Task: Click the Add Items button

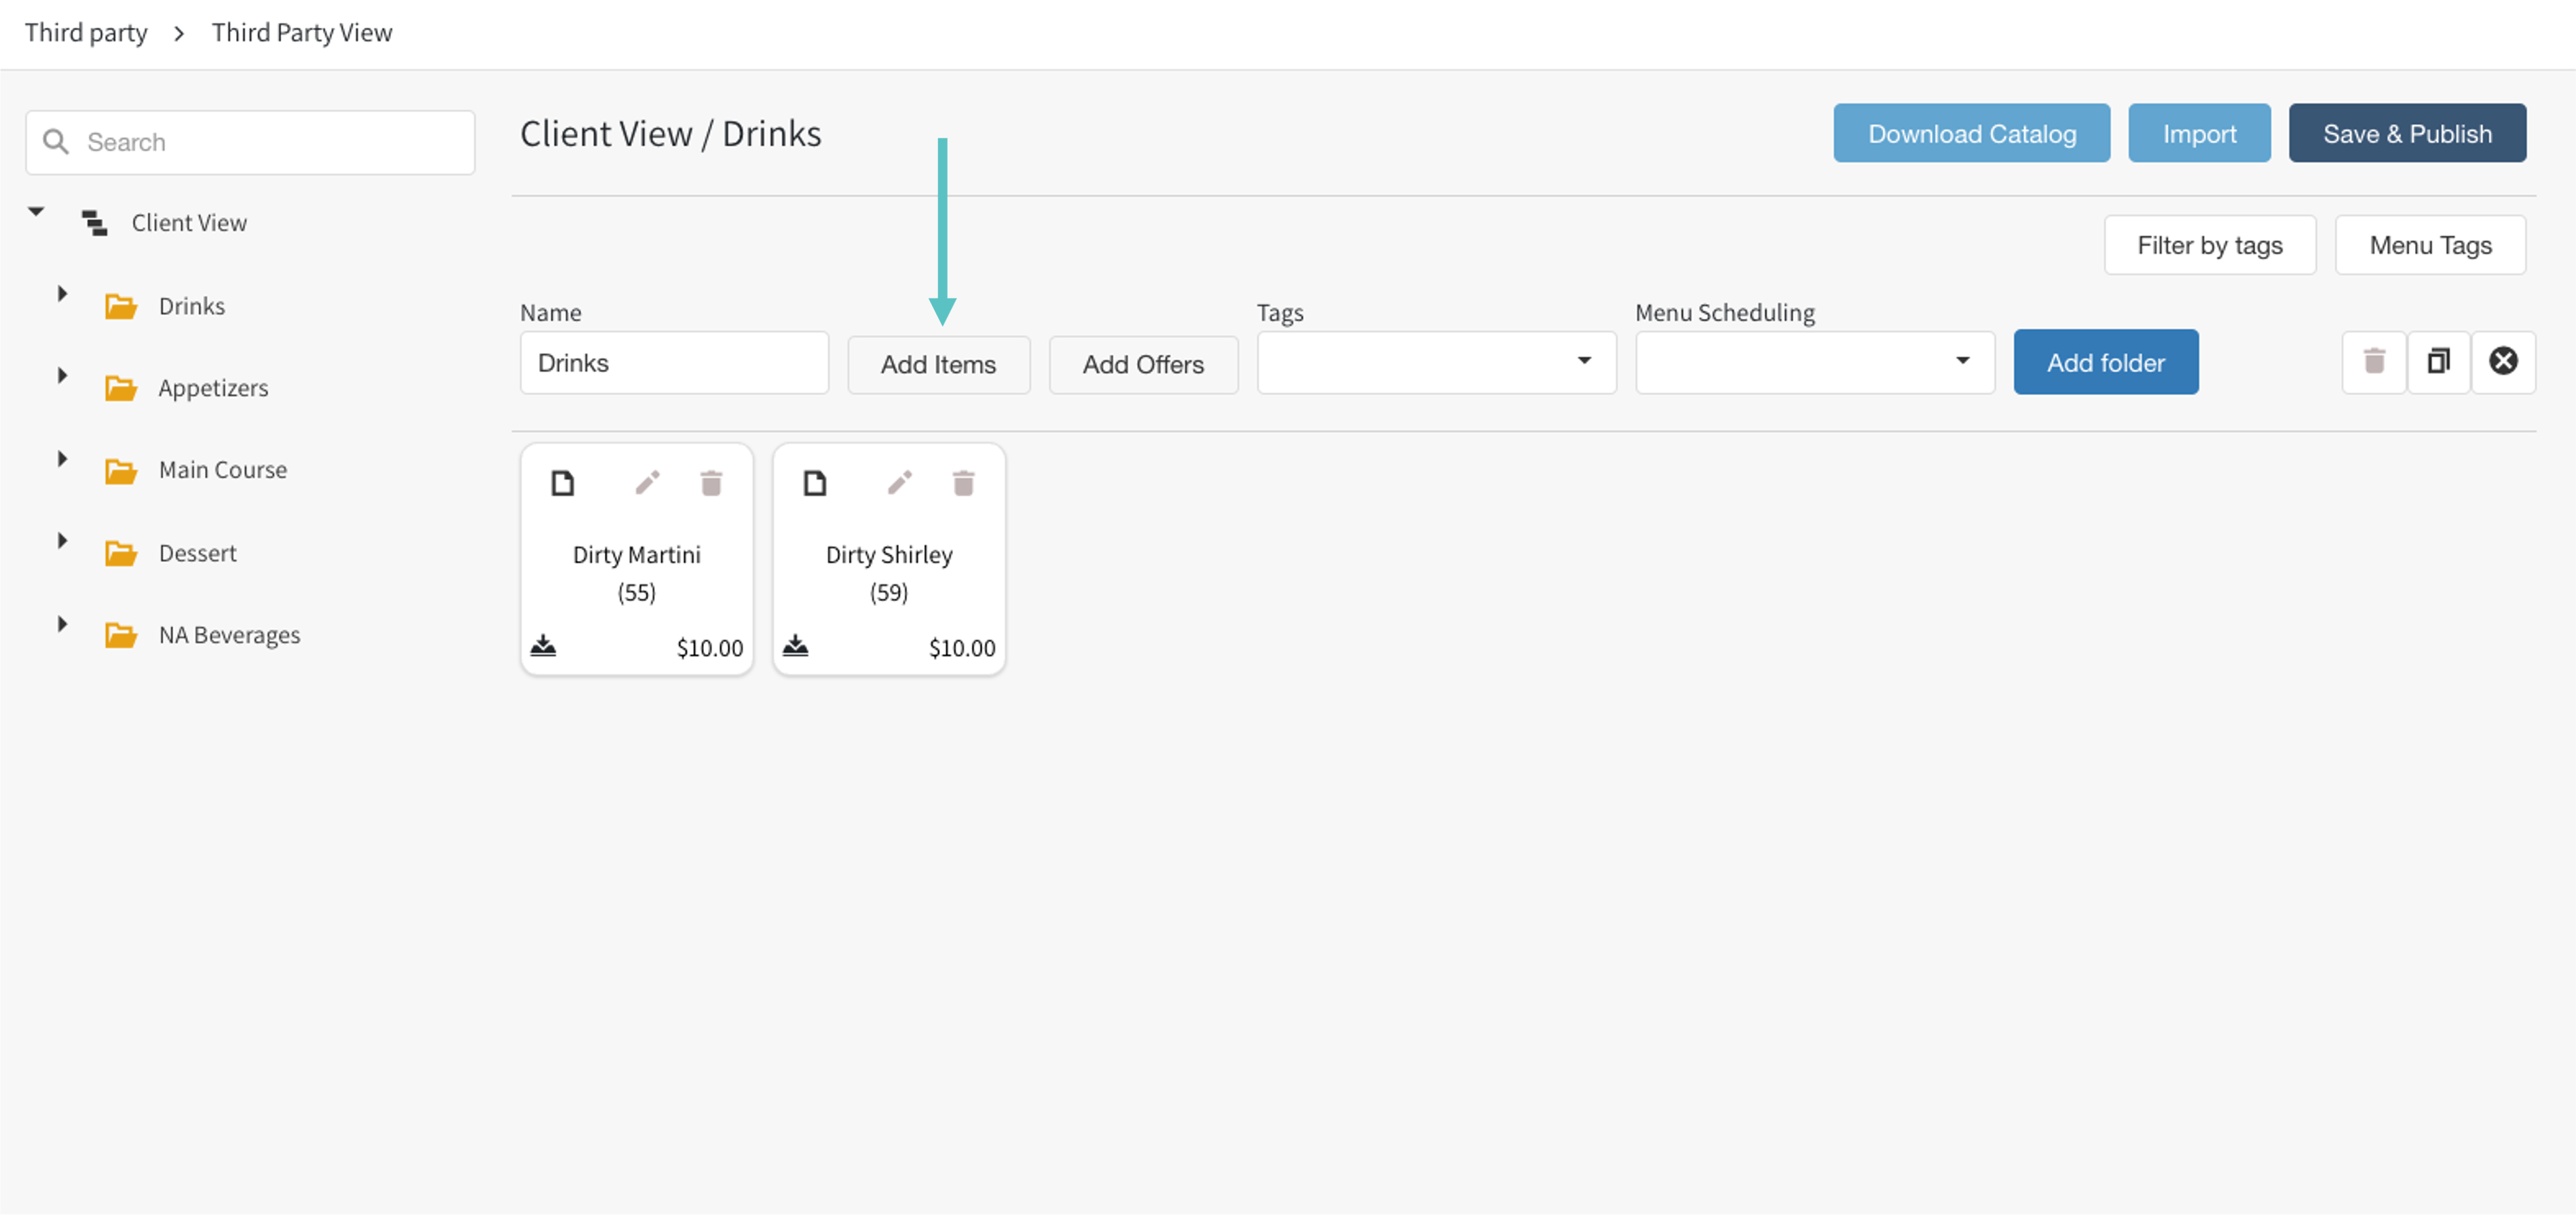Action: coord(937,365)
